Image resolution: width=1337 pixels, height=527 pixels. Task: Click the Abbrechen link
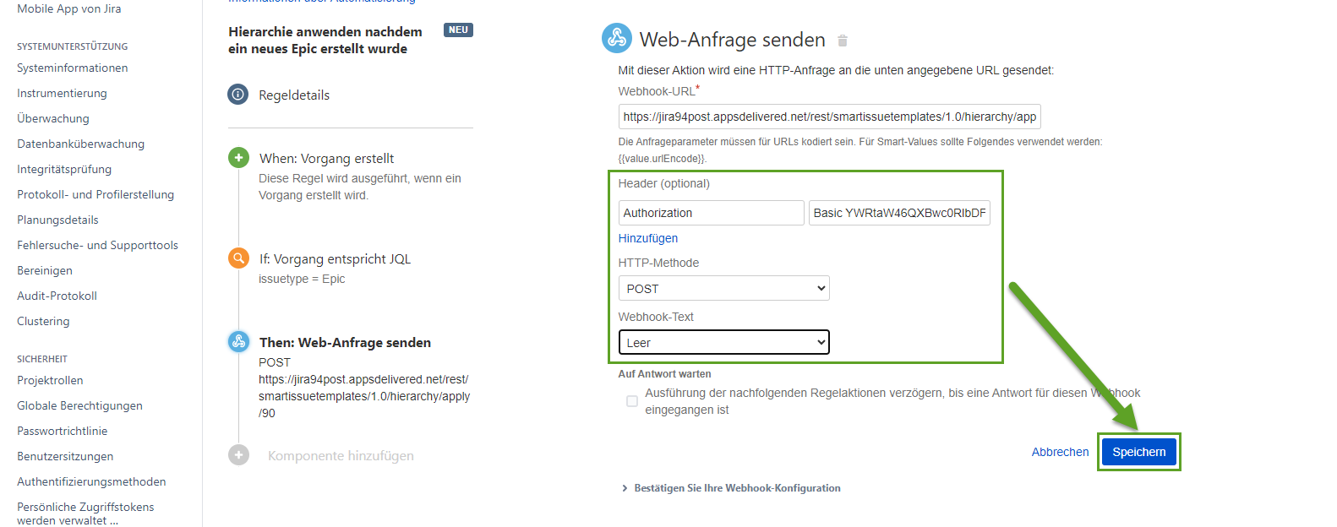click(x=1060, y=452)
